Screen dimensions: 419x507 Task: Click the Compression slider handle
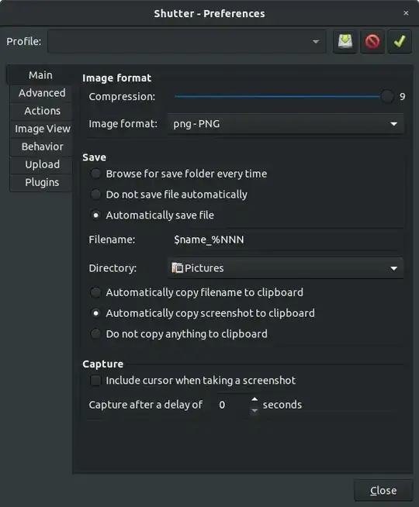(387, 96)
